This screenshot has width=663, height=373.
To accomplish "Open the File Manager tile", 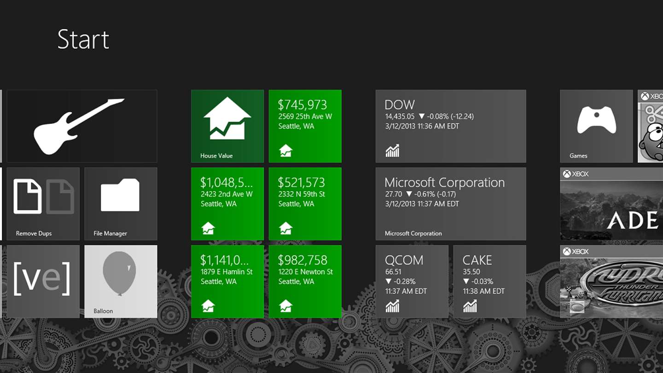I will [x=121, y=204].
